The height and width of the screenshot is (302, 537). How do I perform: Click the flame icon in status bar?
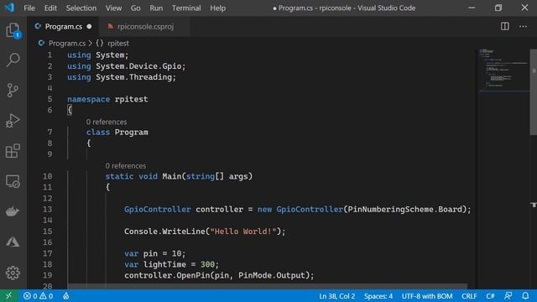65,296
